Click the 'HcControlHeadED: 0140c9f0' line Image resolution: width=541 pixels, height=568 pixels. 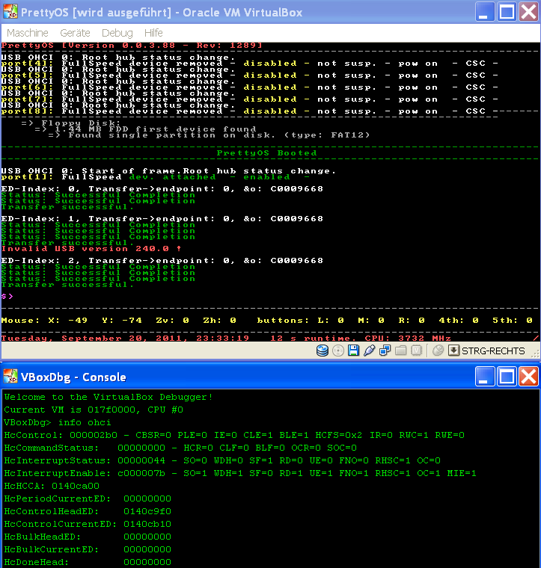[x=88, y=511]
